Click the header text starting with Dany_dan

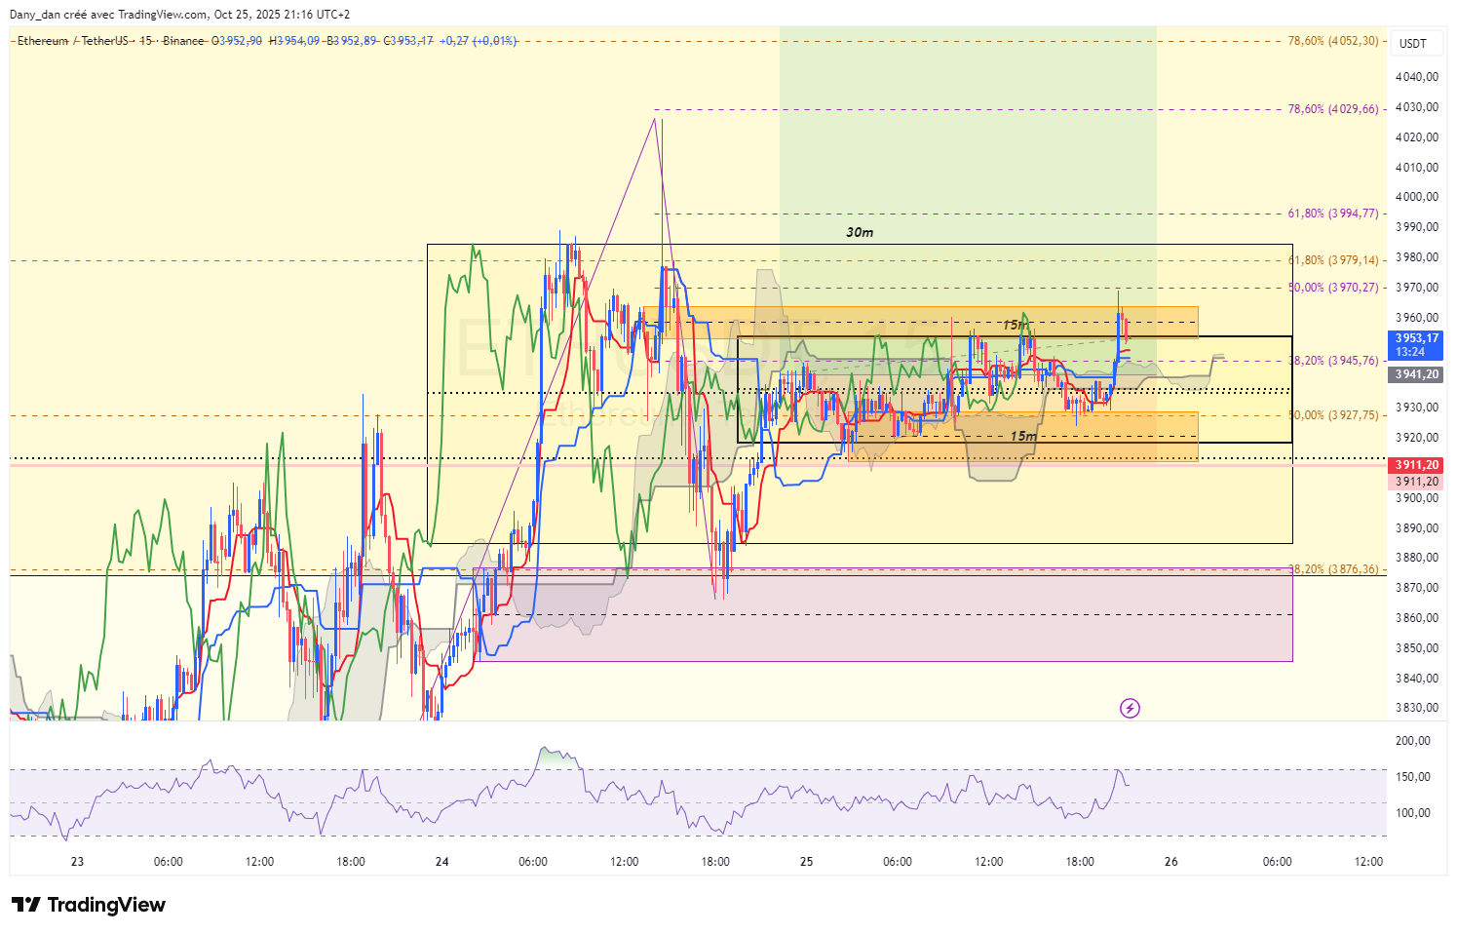[179, 15]
